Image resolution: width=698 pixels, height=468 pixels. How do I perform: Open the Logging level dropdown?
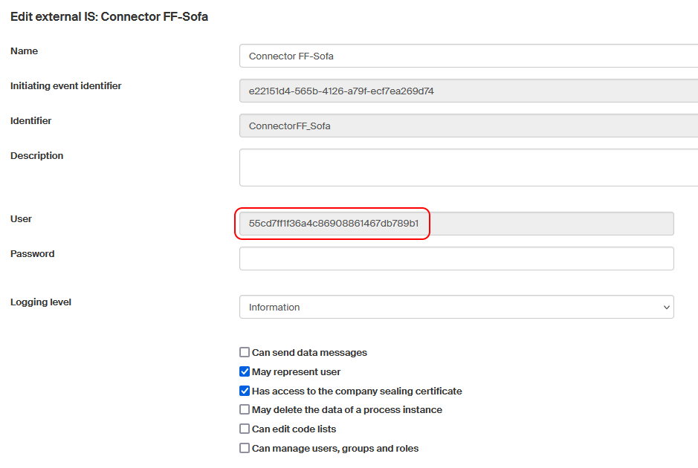pyautogui.click(x=456, y=307)
